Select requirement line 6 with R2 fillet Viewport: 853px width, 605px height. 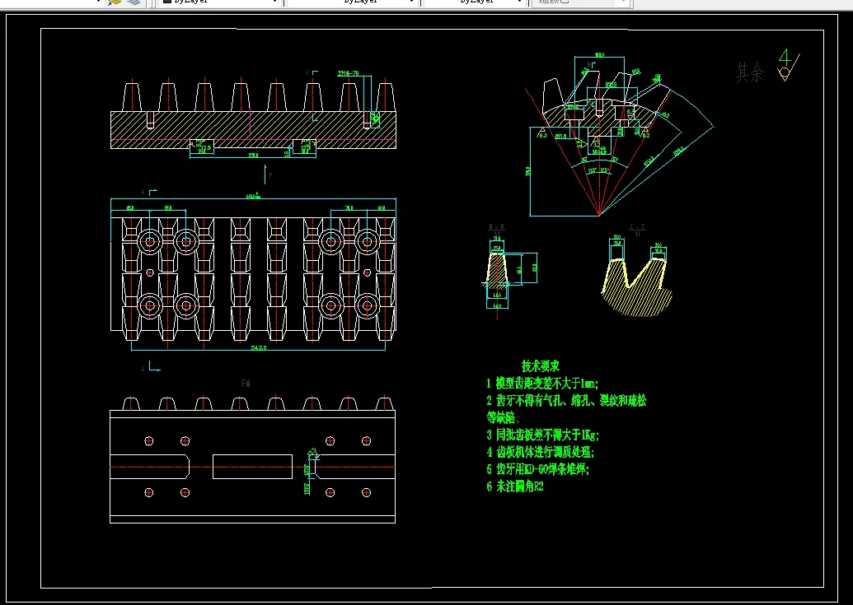[x=515, y=486]
